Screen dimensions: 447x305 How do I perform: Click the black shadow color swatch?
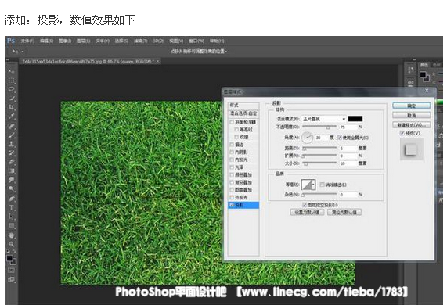[x=355, y=119]
